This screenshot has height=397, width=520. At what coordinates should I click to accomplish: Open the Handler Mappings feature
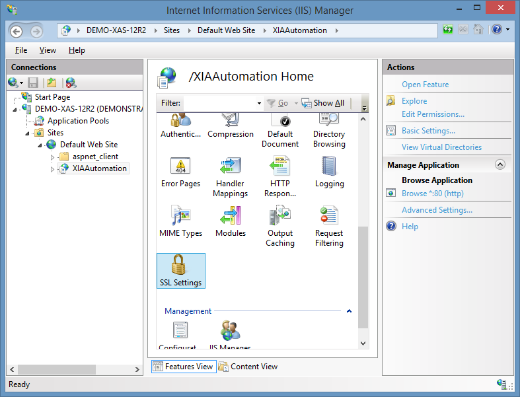coord(231,177)
